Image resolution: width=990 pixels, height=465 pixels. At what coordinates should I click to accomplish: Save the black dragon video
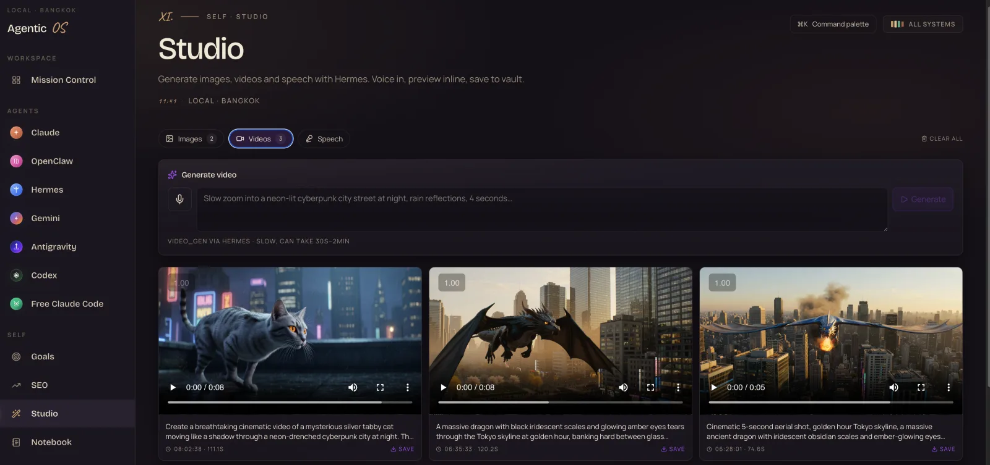pyautogui.click(x=673, y=449)
